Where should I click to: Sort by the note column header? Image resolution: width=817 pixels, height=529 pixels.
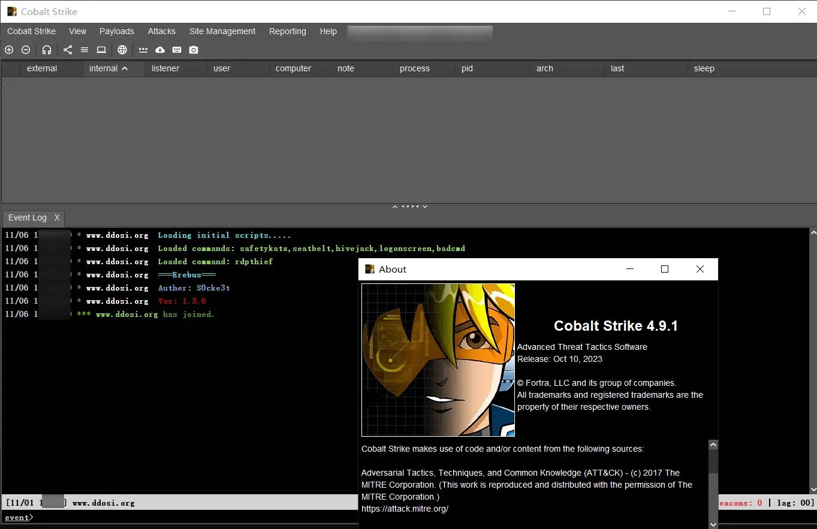point(362,68)
